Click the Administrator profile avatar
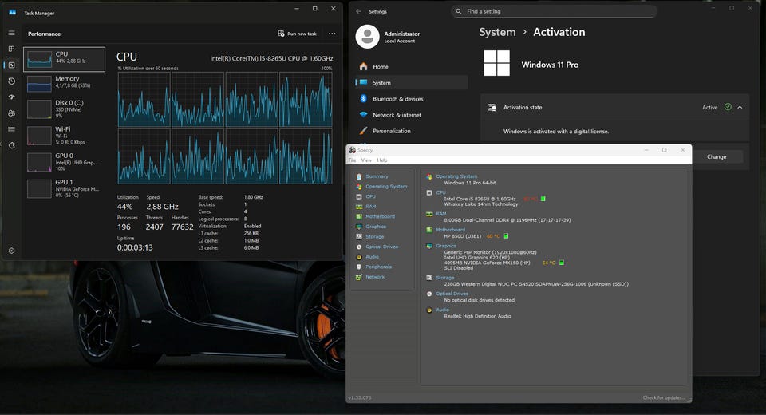This screenshot has height=415, width=766. (x=367, y=37)
